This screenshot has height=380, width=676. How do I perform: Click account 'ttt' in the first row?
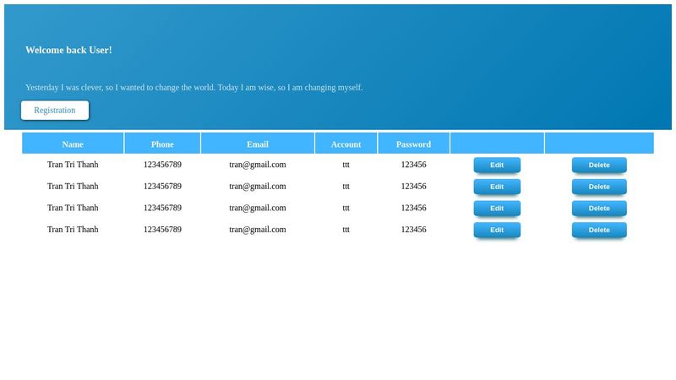click(346, 165)
